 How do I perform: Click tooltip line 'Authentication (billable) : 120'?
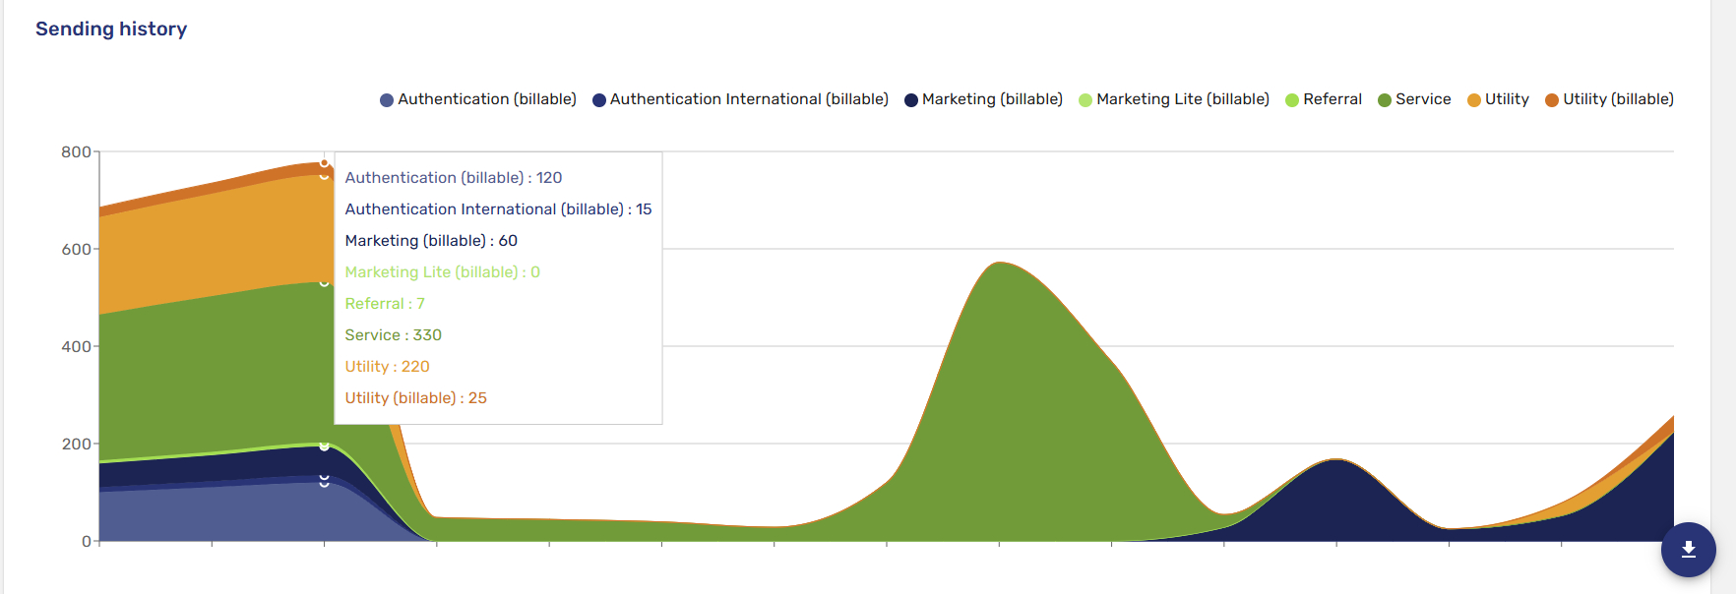[454, 178]
